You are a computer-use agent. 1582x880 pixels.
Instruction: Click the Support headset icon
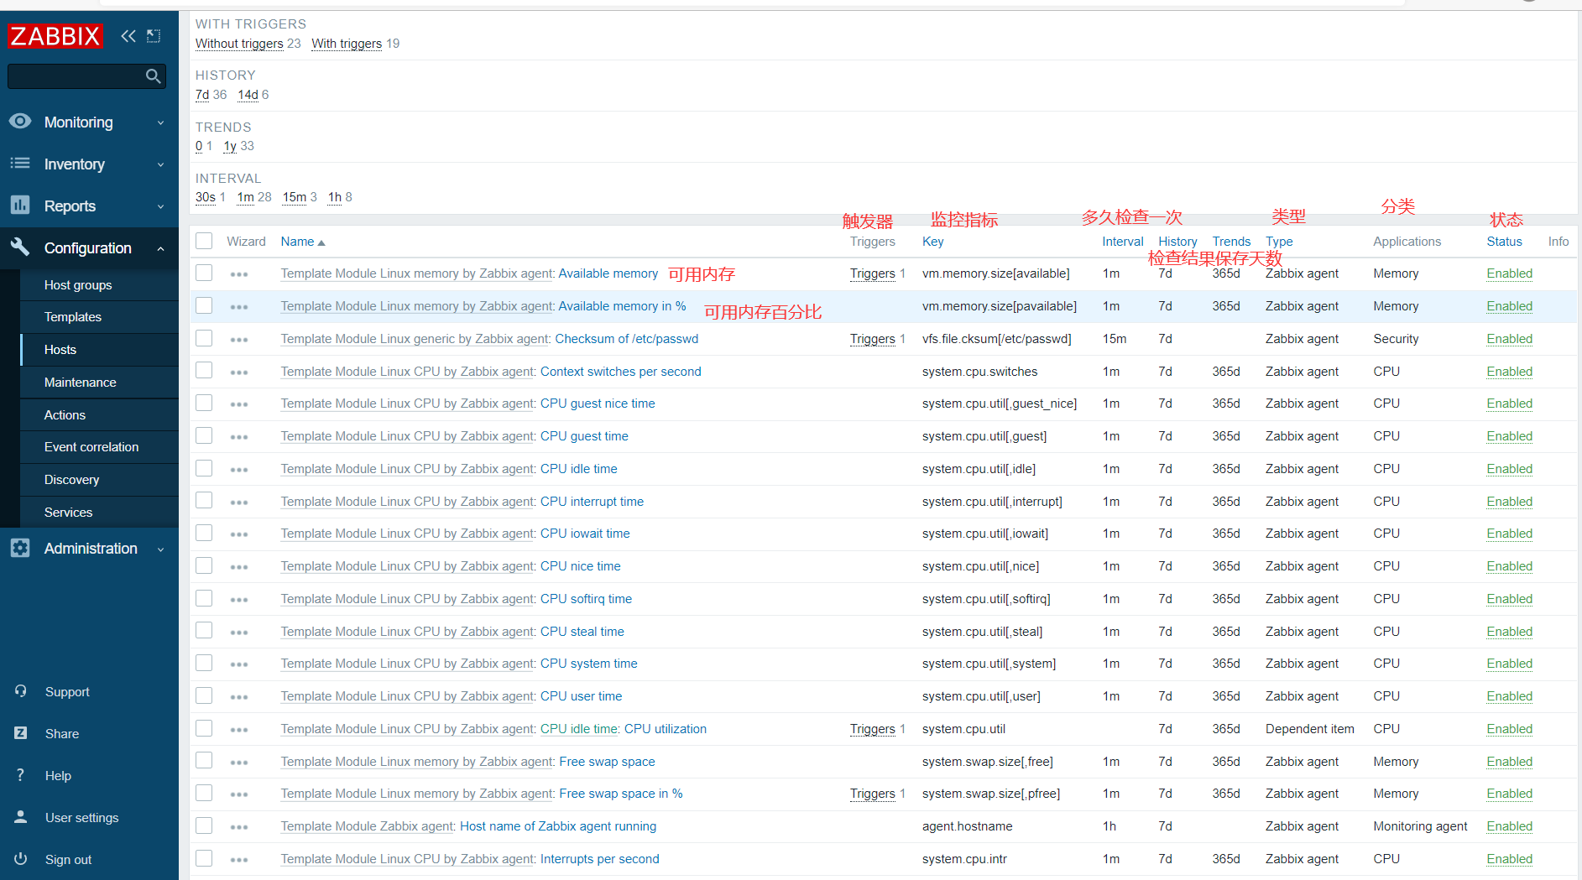[x=21, y=691]
